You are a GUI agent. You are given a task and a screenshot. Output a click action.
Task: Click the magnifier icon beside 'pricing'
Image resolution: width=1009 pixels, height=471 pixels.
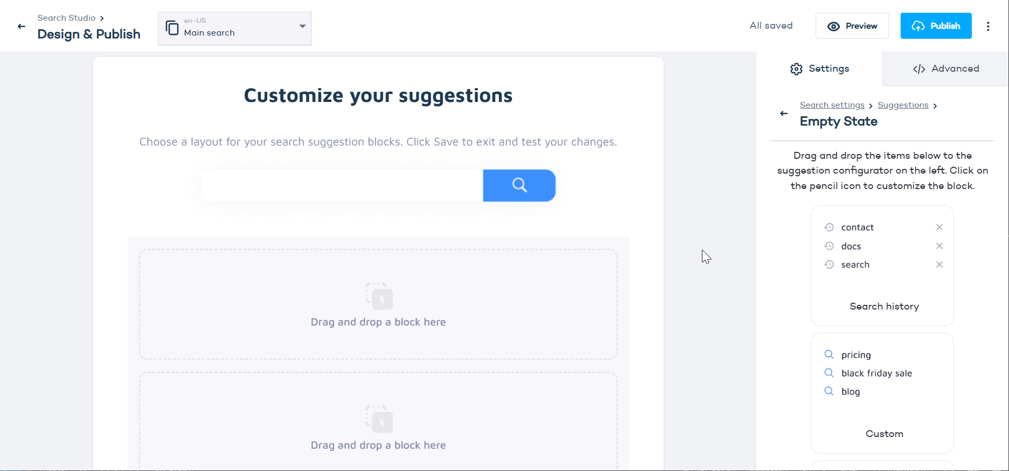[x=829, y=354]
